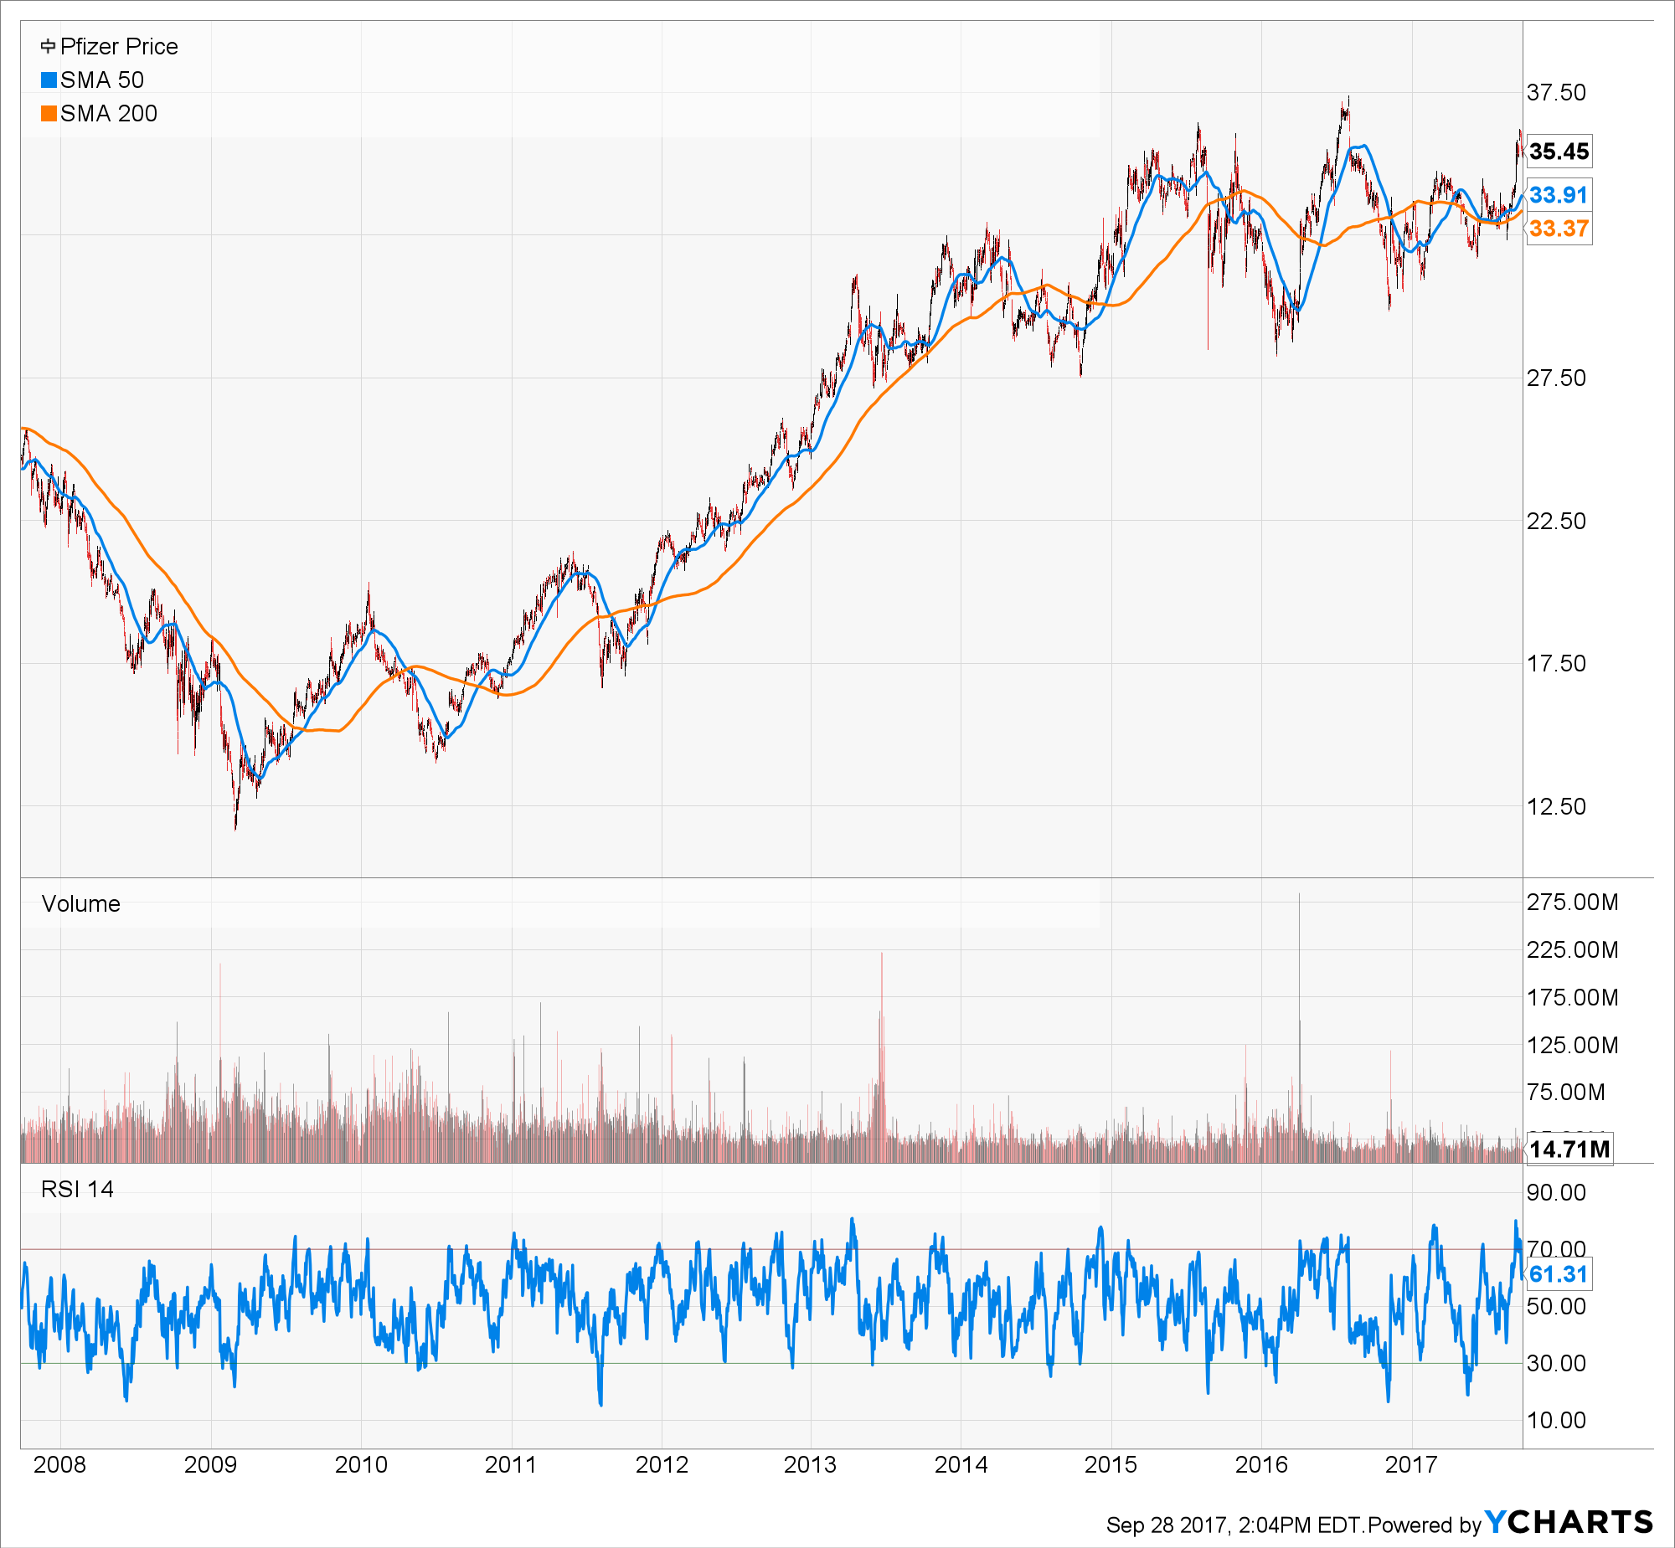Click the 50.00 RSI axis label
Screen dimensions: 1675x1548
click(x=1556, y=1307)
